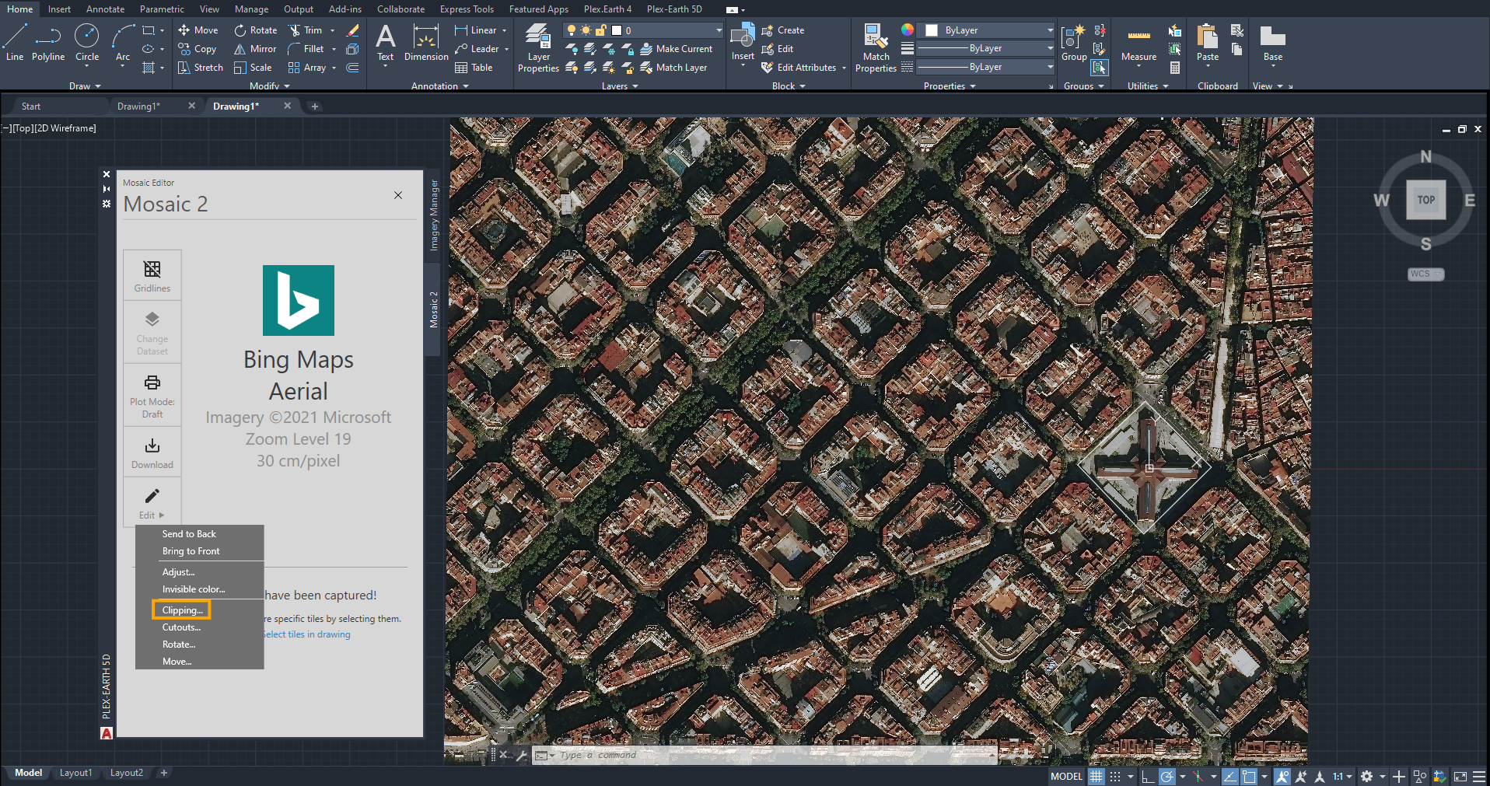This screenshot has width=1490, height=786.
Task: Switch to the Insert ribbon tab
Action: [x=59, y=9]
